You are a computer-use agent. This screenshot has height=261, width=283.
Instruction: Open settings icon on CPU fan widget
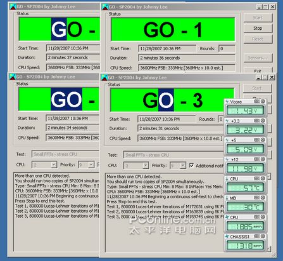click(x=256, y=217)
